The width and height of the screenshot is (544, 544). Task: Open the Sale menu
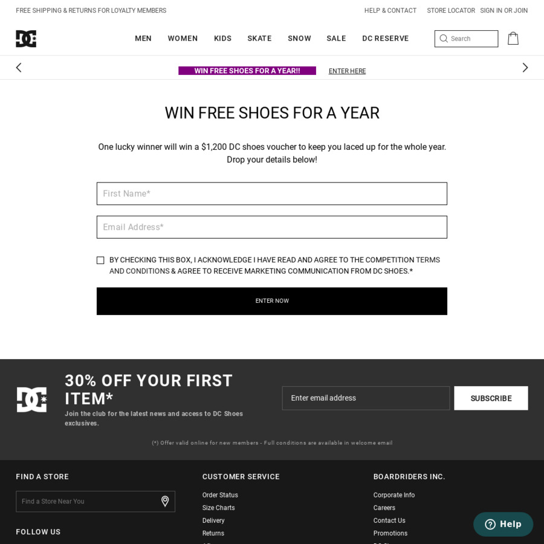pos(336,39)
